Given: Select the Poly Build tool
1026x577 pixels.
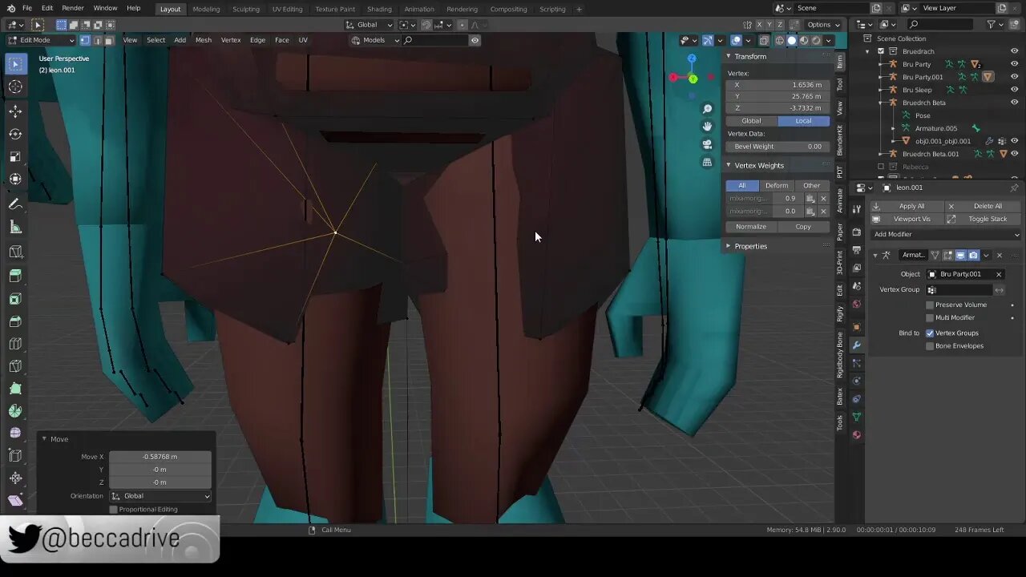Looking at the screenshot, I should click(x=15, y=389).
